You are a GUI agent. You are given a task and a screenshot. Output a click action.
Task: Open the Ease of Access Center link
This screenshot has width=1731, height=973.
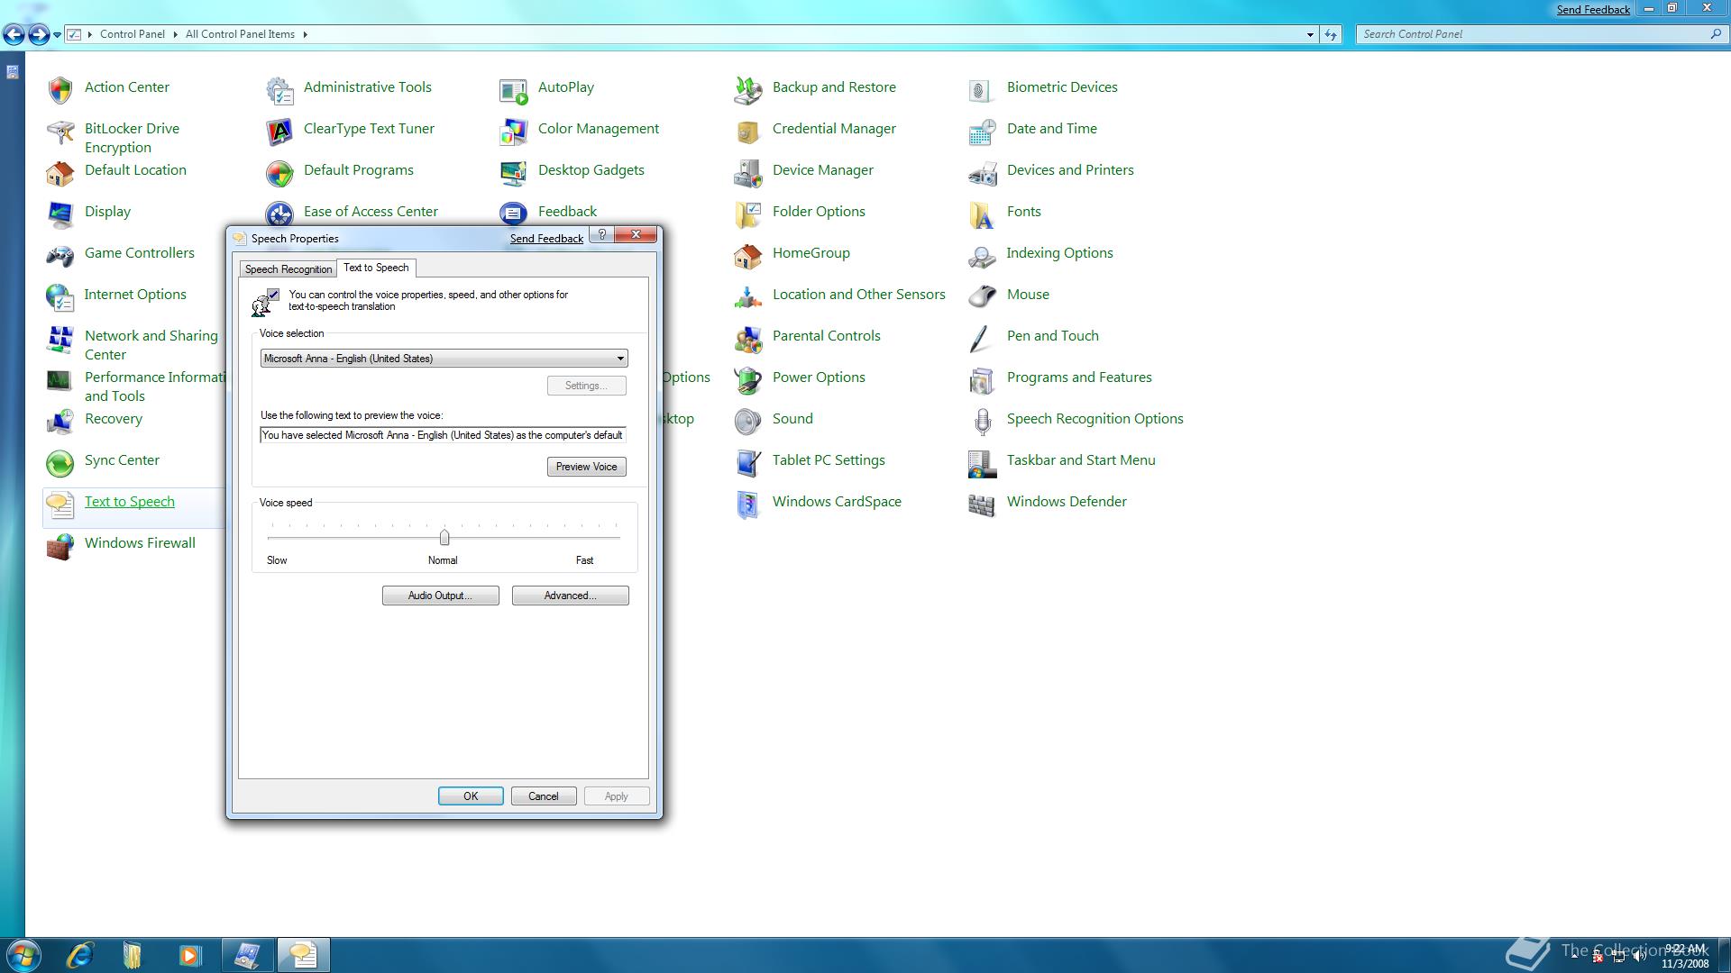371,212
